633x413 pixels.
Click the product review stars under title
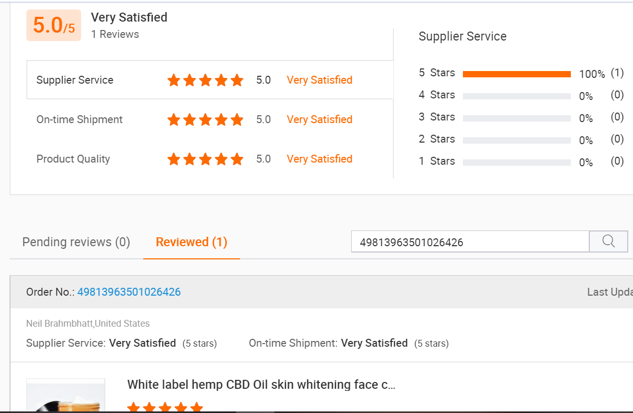pyautogui.click(x=165, y=407)
